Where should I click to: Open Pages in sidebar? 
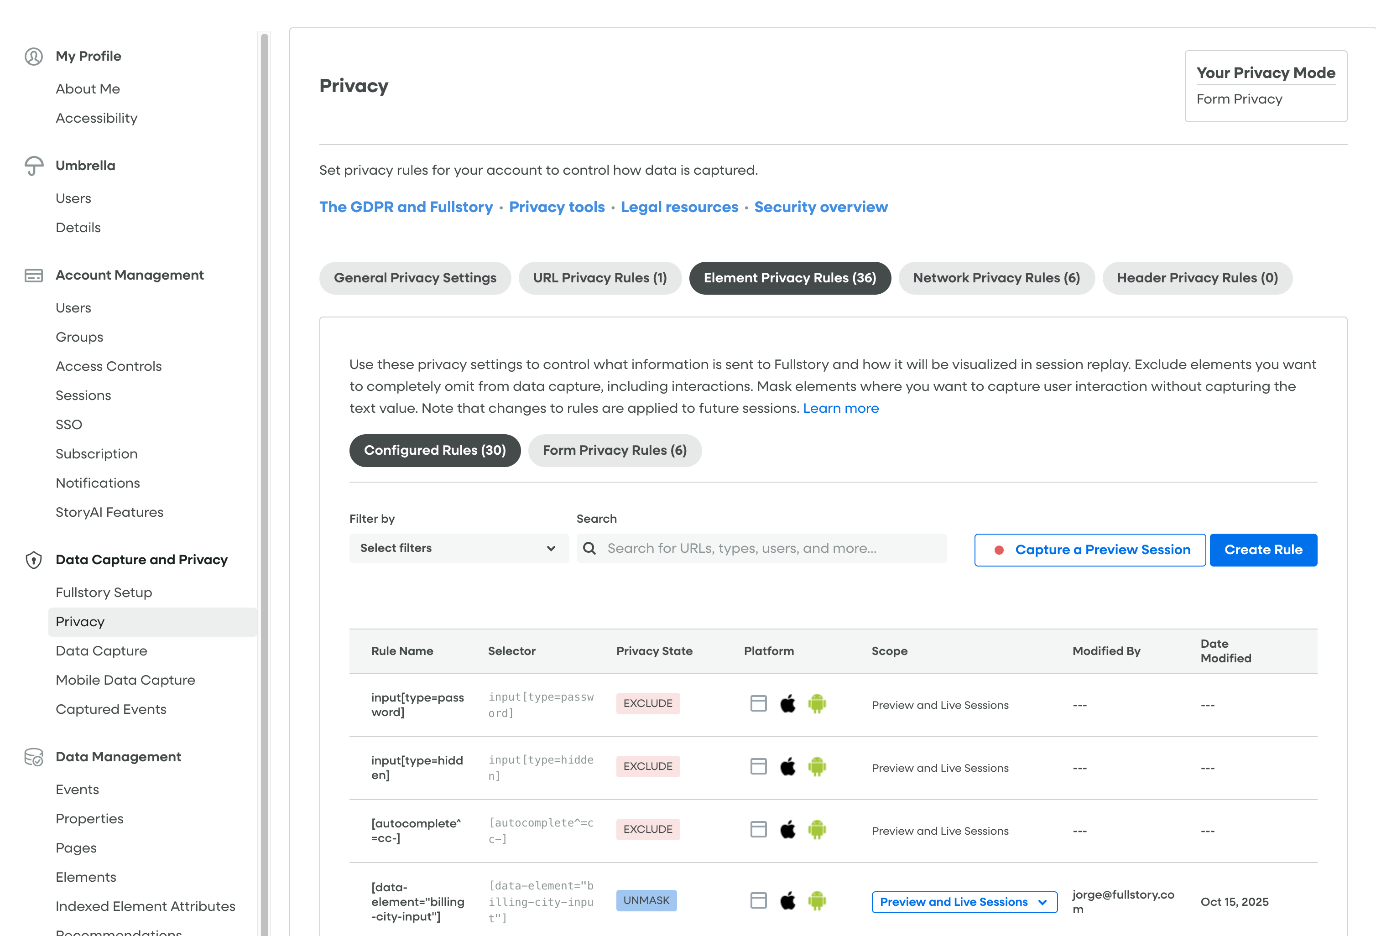76,848
